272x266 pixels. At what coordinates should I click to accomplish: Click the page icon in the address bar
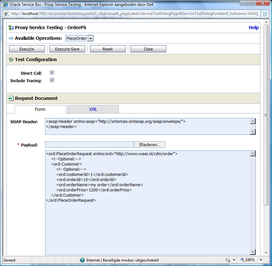tap(6, 14)
